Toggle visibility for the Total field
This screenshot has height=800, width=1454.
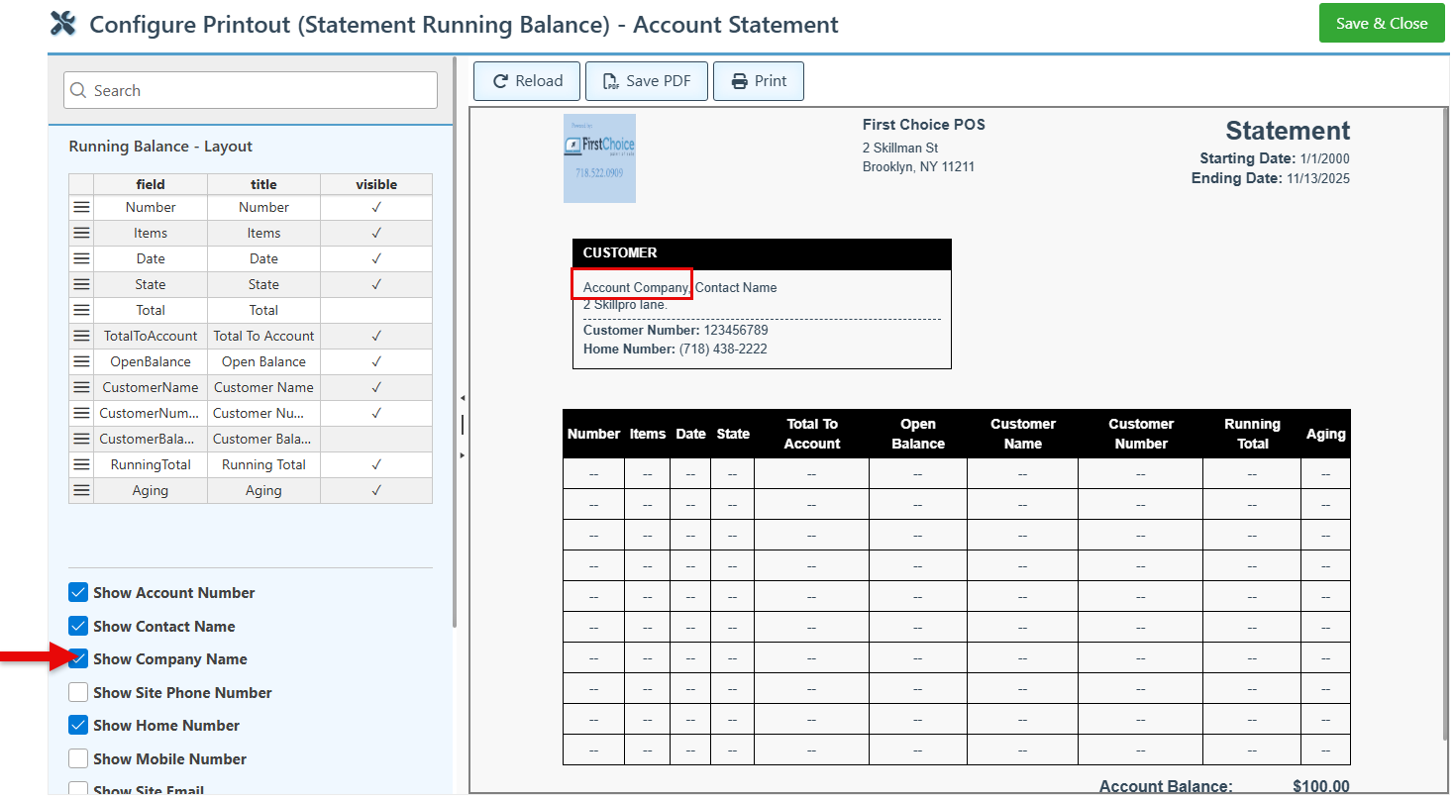pyautogui.click(x=376, y=311)
